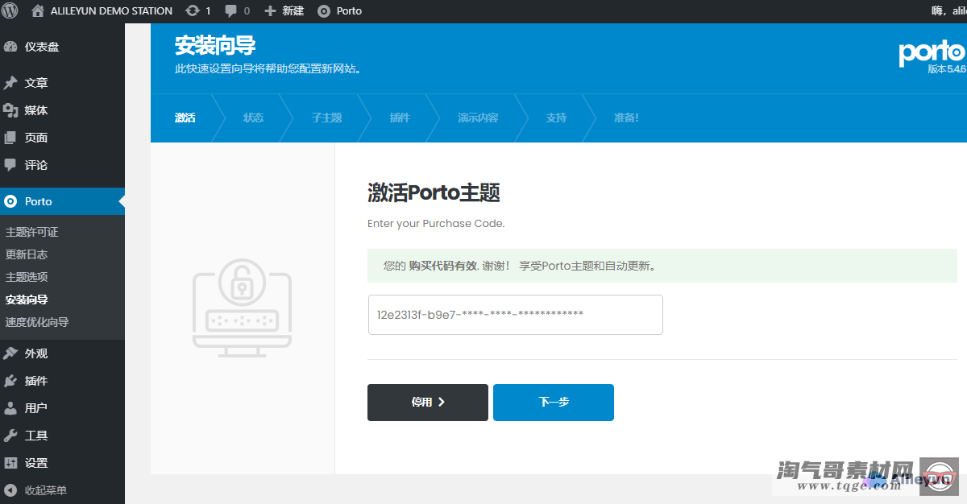Click the 设置 settings icon
Viewport: 967px width, 504px height.
click(x=10, y=463)
